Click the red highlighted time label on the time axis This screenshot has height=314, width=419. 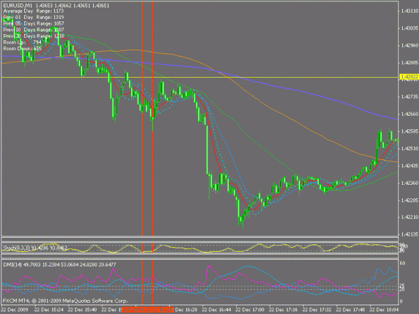click(x=147, y=310)
